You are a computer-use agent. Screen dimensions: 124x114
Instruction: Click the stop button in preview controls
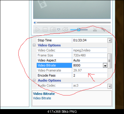[45, 30]
